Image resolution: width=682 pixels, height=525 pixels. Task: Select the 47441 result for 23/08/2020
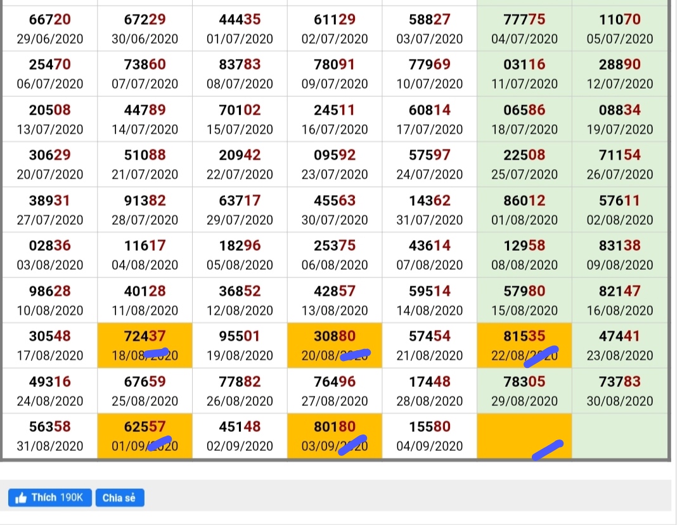(619, 345)
